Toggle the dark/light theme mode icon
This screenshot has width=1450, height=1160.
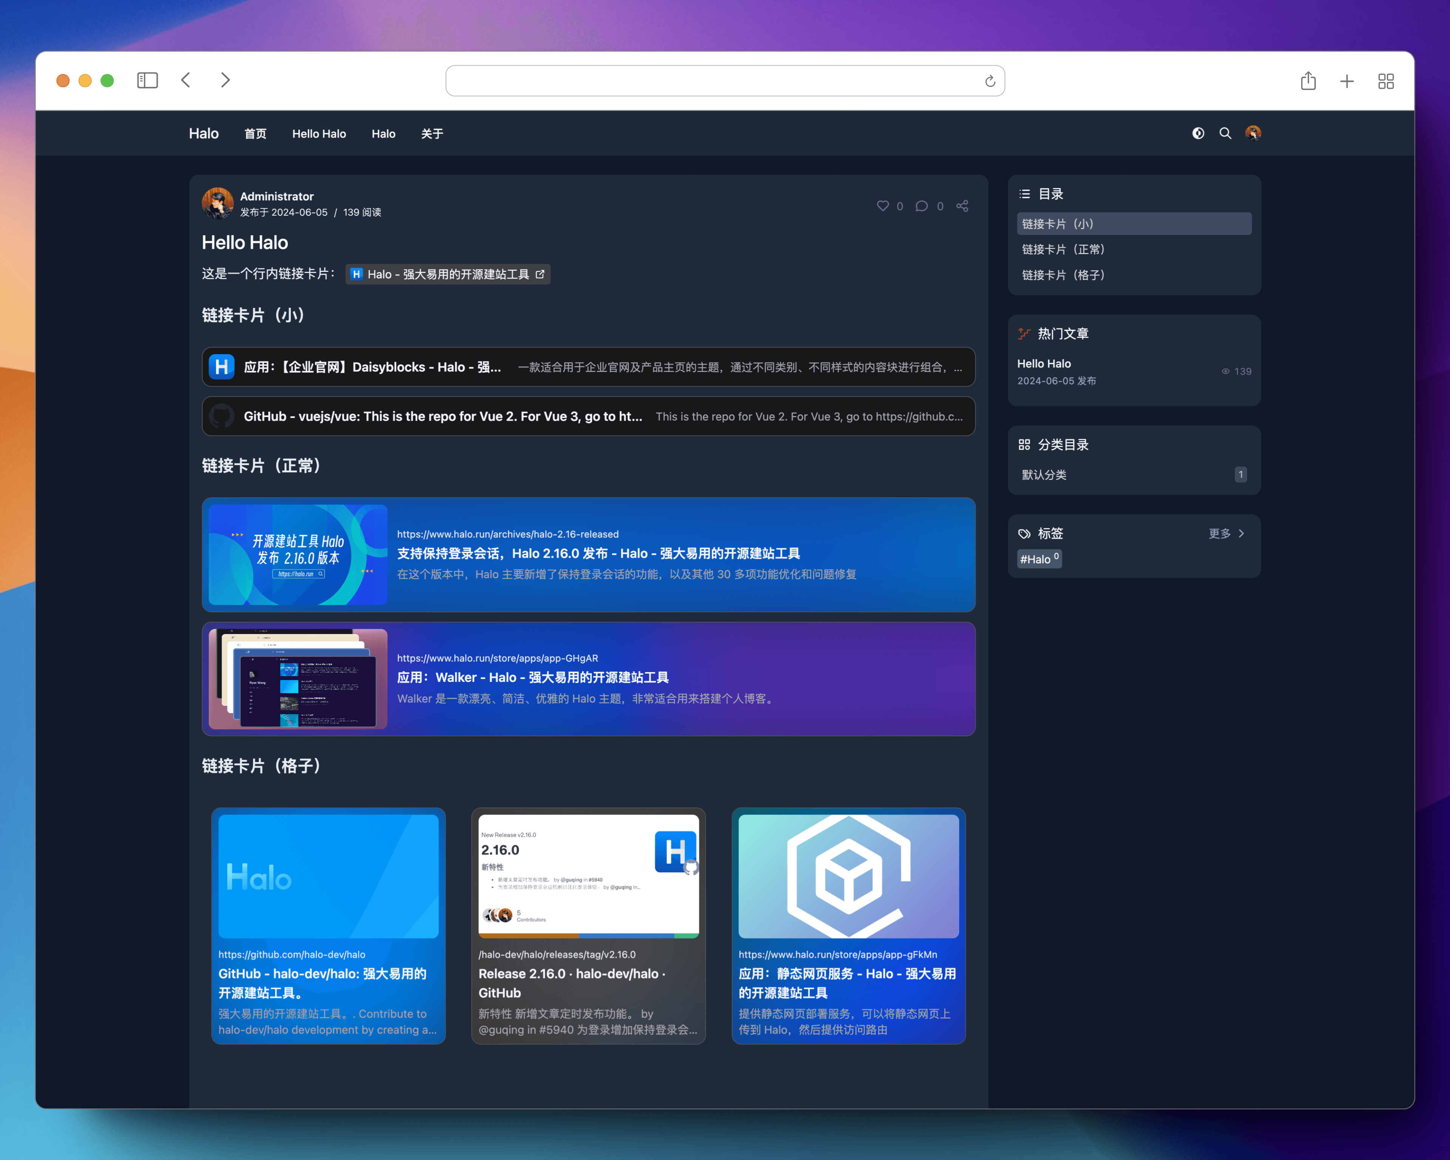coord(1198,133)
